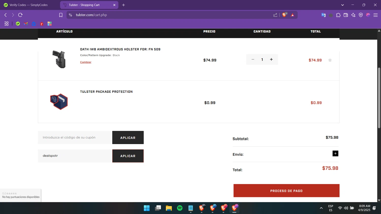This screenshot has width=381, height=214.
Task: Select the Subtotal value $75.98
Action: pos(332,137)
